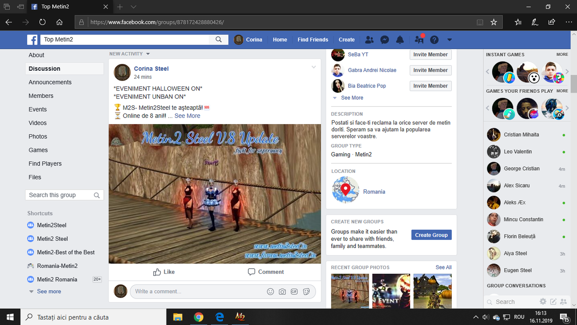577x325 pixels.
Task: Insert an emoji in comment box
Action: [x=270, y=291]
